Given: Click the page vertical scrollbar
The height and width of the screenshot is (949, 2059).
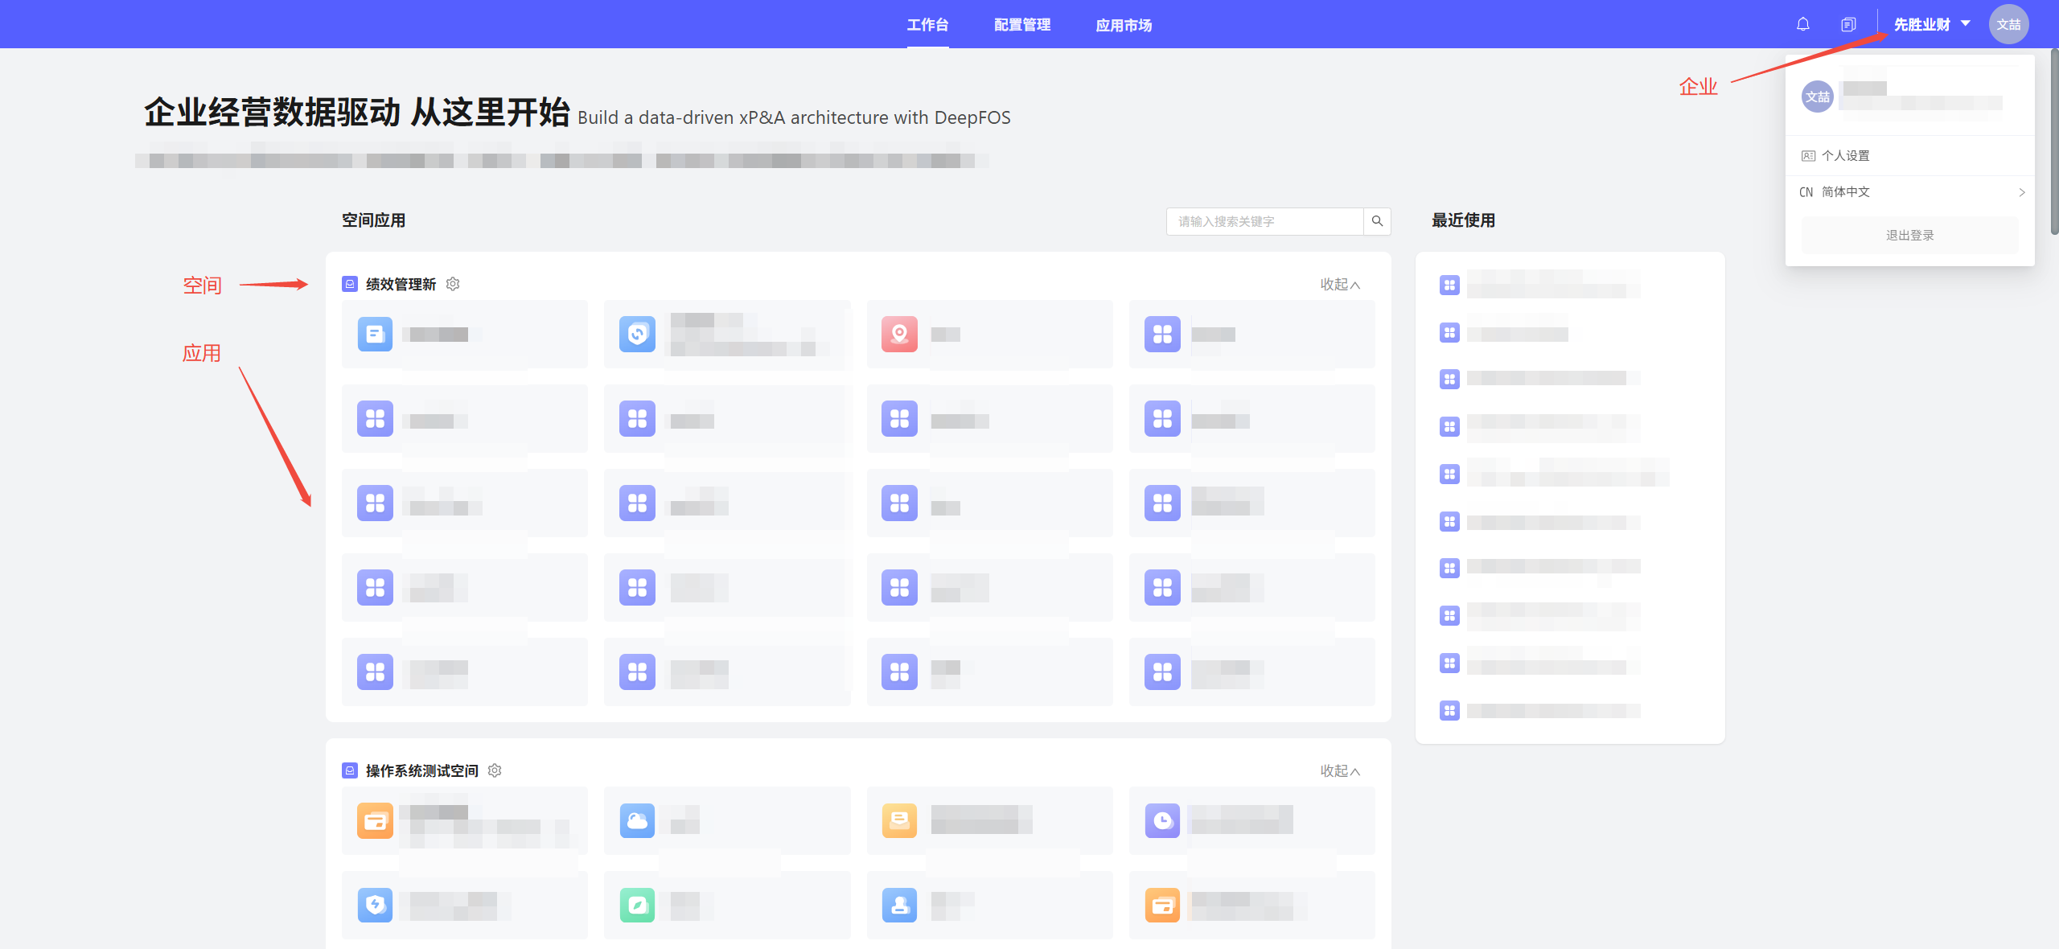Looking at the screenshot, I should click(2054, 141).
